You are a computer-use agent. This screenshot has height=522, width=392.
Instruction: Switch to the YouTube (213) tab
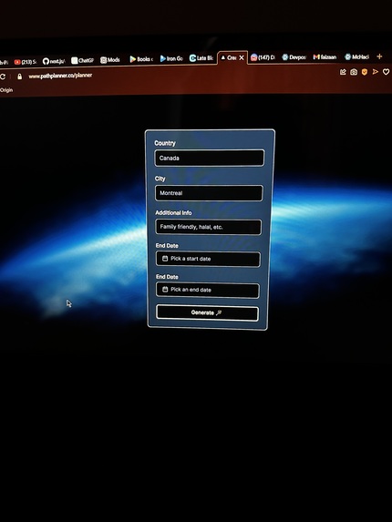26,62
